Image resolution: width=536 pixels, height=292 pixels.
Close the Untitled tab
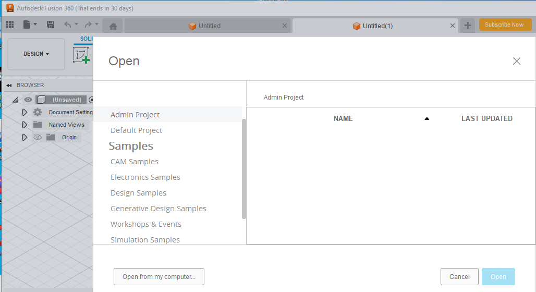click(284, 26)
